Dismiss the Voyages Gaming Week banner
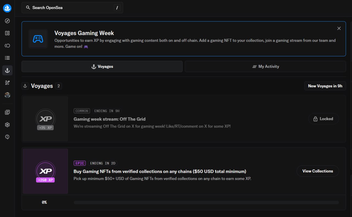The image size is (352, 217). pyautogui.click(x=339, y=28)
